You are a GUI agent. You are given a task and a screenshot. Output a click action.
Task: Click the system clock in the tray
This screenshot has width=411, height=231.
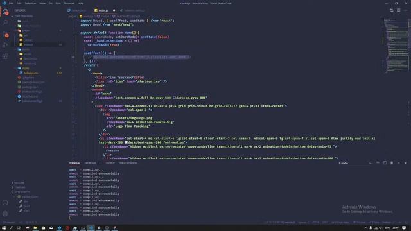point(396,228)
